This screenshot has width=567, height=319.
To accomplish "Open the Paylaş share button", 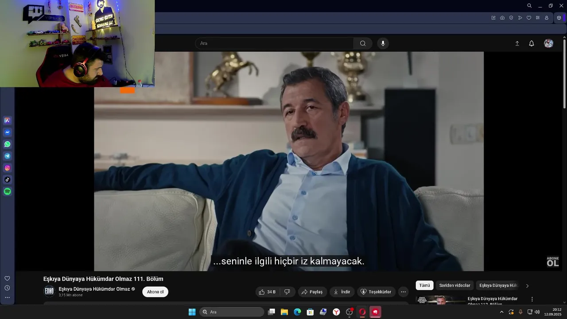I will pyautogui.click(x=312, y=292).
